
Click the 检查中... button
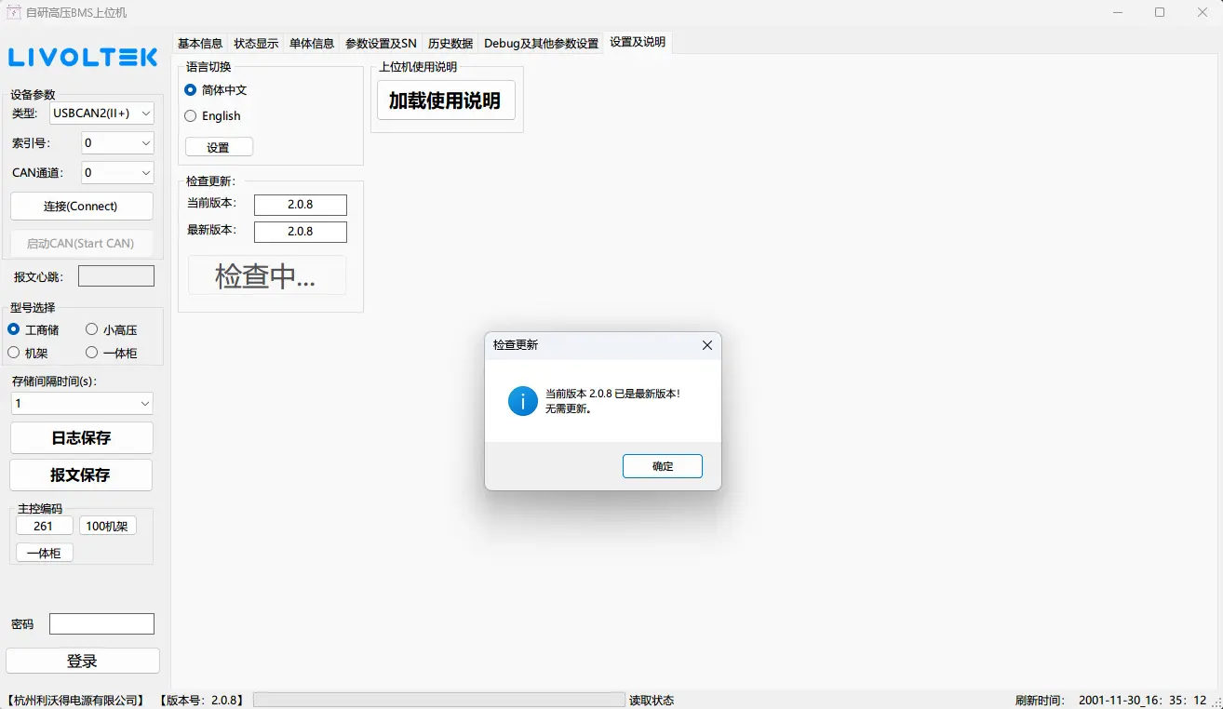(x=267, y=275)
